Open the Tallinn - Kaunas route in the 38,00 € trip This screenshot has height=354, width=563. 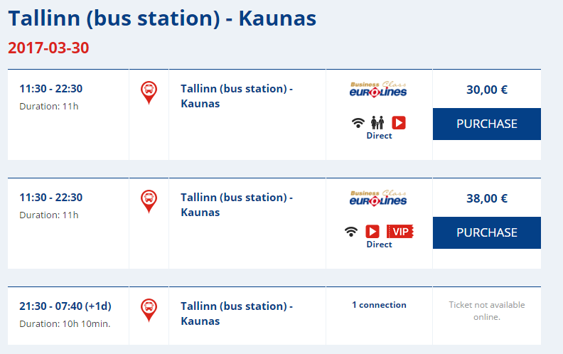(x=237, y=205)
